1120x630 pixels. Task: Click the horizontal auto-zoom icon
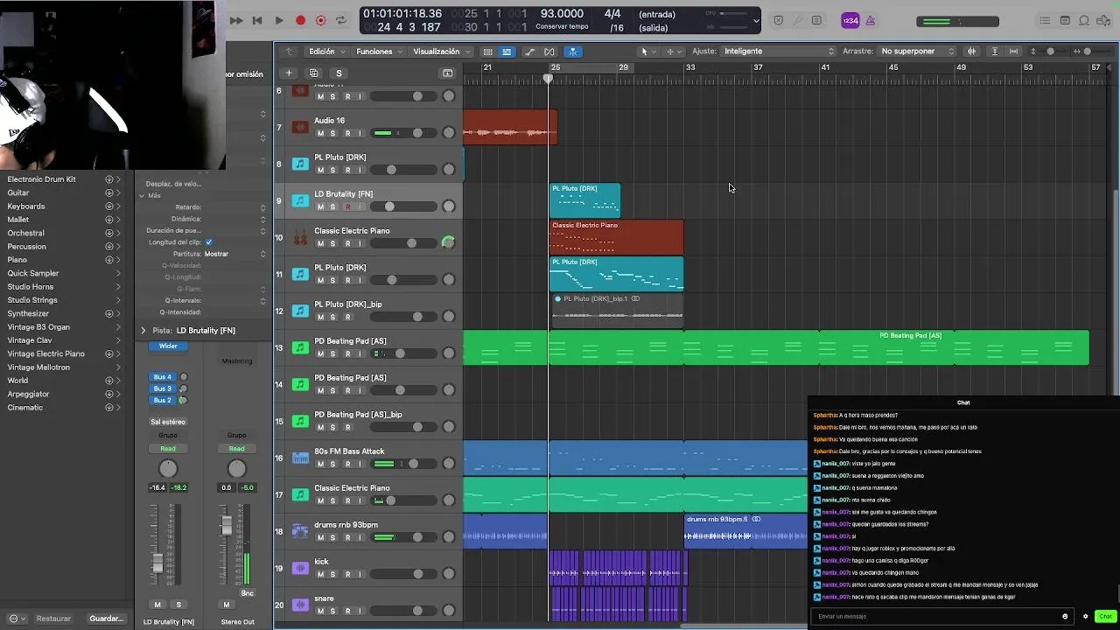pyautogui.click(x=1014, y=52)
